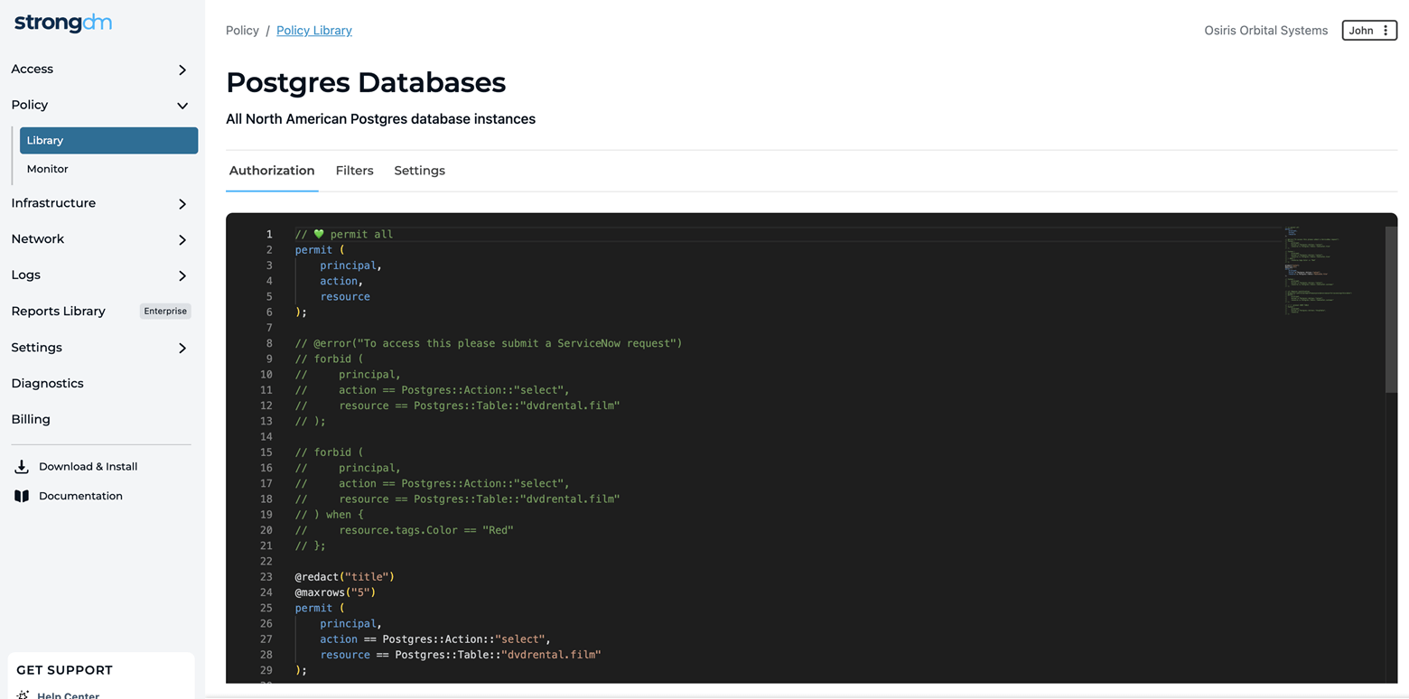The image size is (1409, 699).
Task: Click the @redact("title") annotation line
Action: [345, 576]
